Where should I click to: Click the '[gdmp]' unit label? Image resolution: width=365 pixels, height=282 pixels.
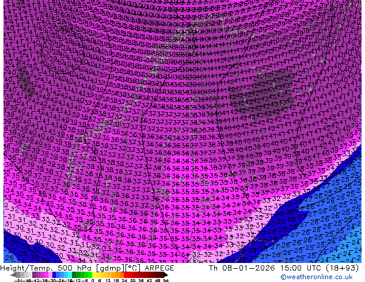(111, 268)
